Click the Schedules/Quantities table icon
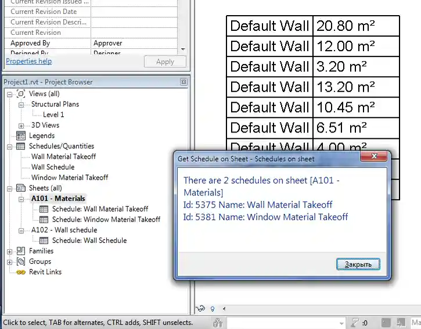The width and height of the screenshot is (421, 329). click(21, 146)
